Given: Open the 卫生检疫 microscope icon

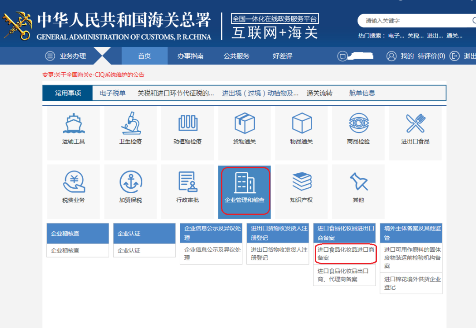Looking at the screenshot, I should pyautogui.click(x=131, y=123).
